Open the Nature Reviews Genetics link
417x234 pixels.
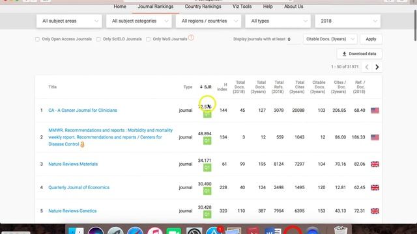click(x=72, y=211)
